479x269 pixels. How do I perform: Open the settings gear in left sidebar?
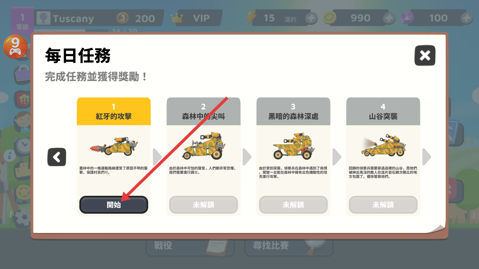(23, 217)
